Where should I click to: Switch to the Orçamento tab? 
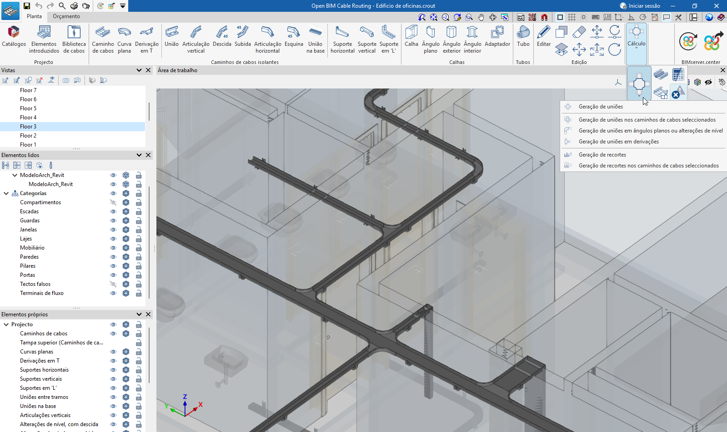click(66, 16)
